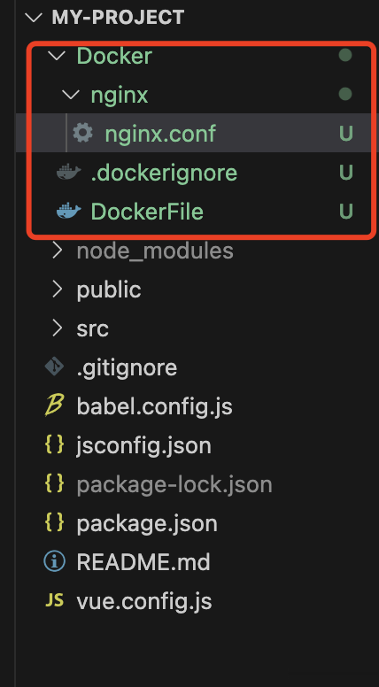Collapse the Docker folder chevron
Image resolution: width=379 pixels, height=687 pixels.
click(x=57, y=55)
